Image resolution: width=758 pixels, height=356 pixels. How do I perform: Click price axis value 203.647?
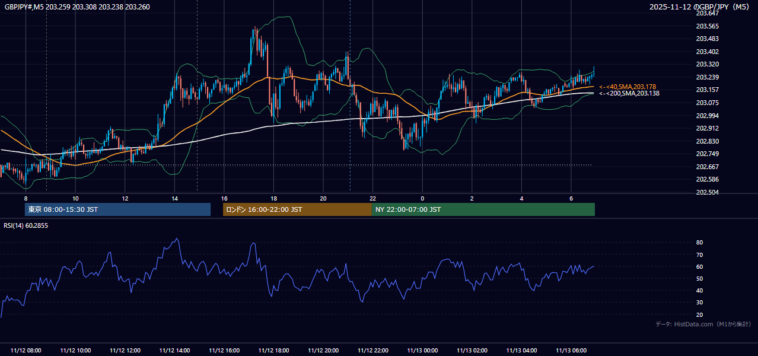point(707,13)
